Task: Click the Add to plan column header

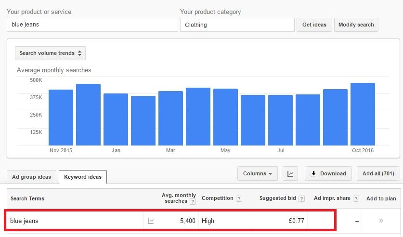Action: click(381, 198)
